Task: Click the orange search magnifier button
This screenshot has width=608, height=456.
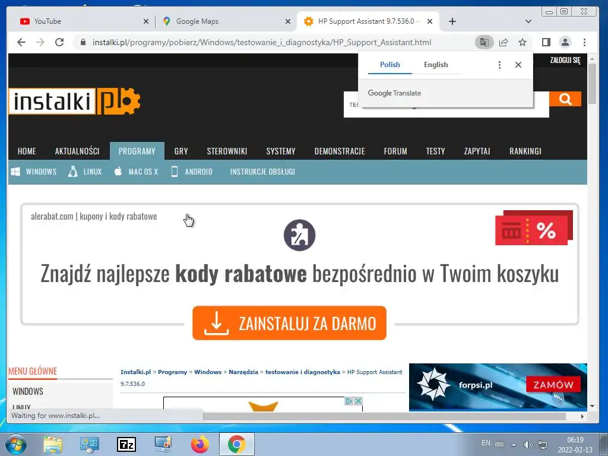Action: (565, 99)
